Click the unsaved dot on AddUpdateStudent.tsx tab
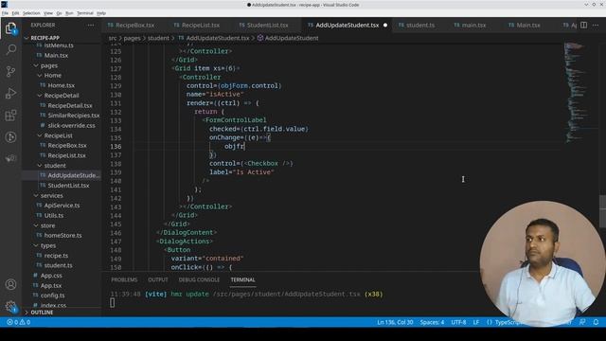Image resolution: width=606 pixels, height=341 pixels. point(385,26)
